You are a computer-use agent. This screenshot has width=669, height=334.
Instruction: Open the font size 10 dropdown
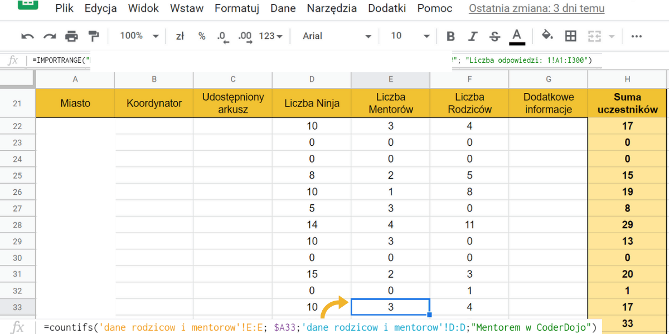[410, 36]
